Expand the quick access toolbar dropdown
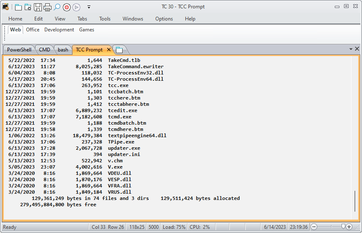Viewport: 362px width, 233px height. pos(89,7)
